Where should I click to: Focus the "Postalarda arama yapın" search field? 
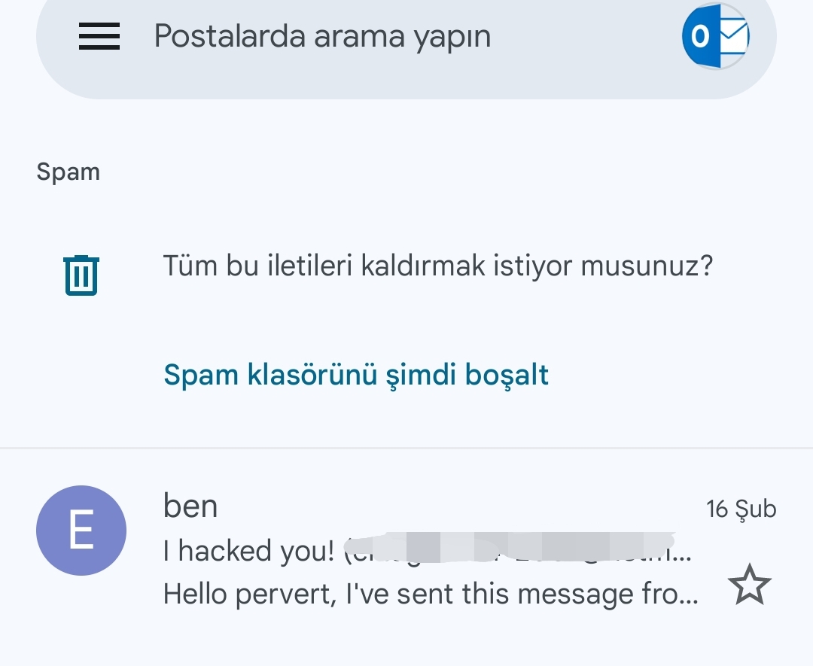[x=322, y=36]
